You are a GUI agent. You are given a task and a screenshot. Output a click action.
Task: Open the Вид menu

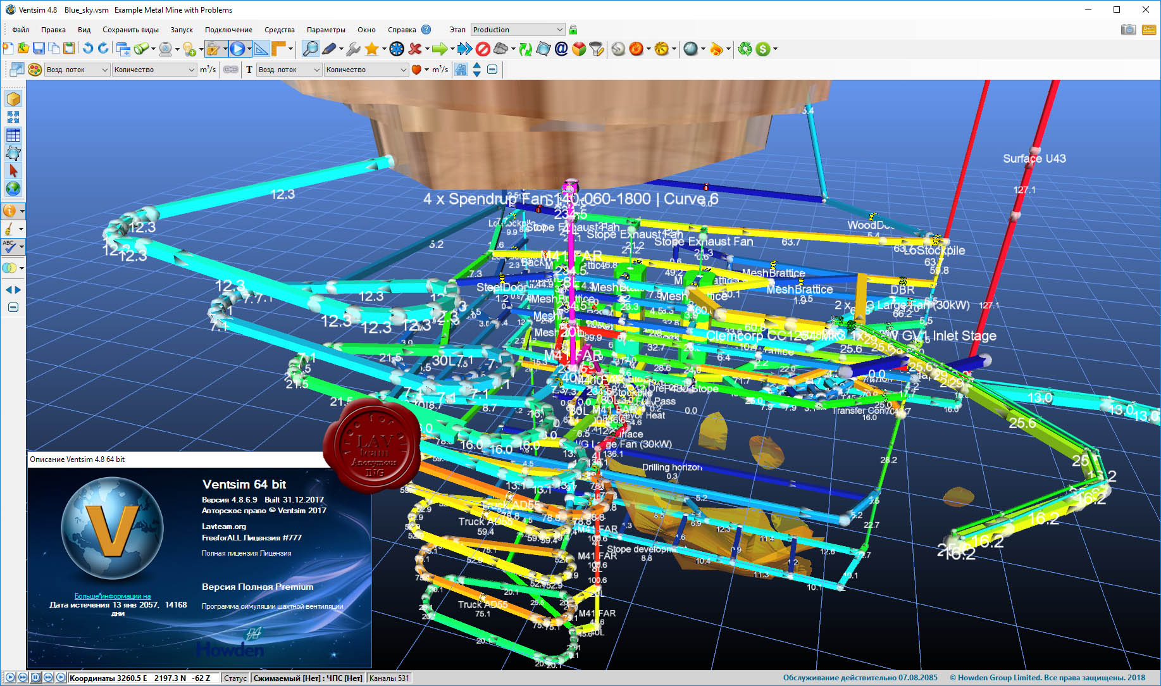coord(84,30)
